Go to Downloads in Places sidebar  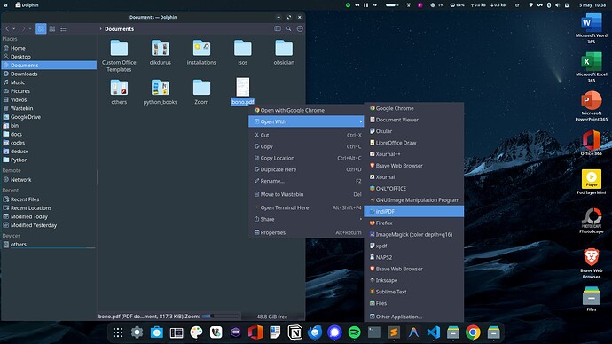(49, 74)
